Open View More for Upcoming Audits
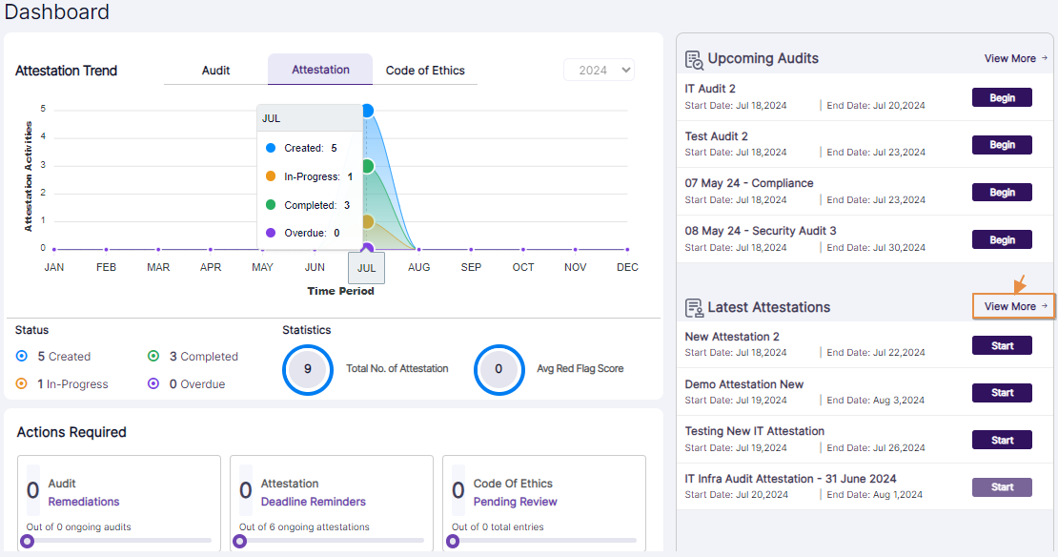 coord(1015,58)
